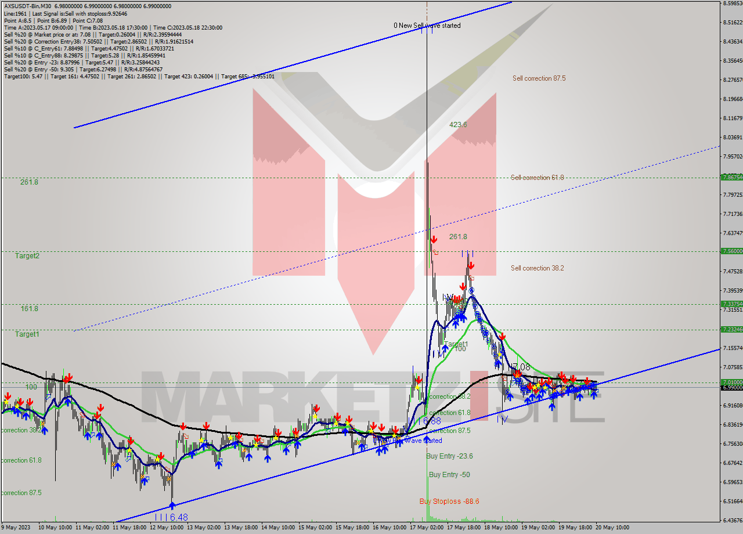Click the 6.83619 price scale value

tap(733, 424)
